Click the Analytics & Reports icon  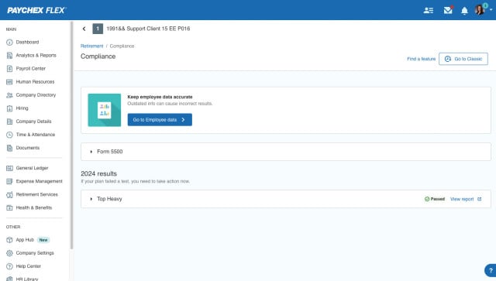[9, 55]
